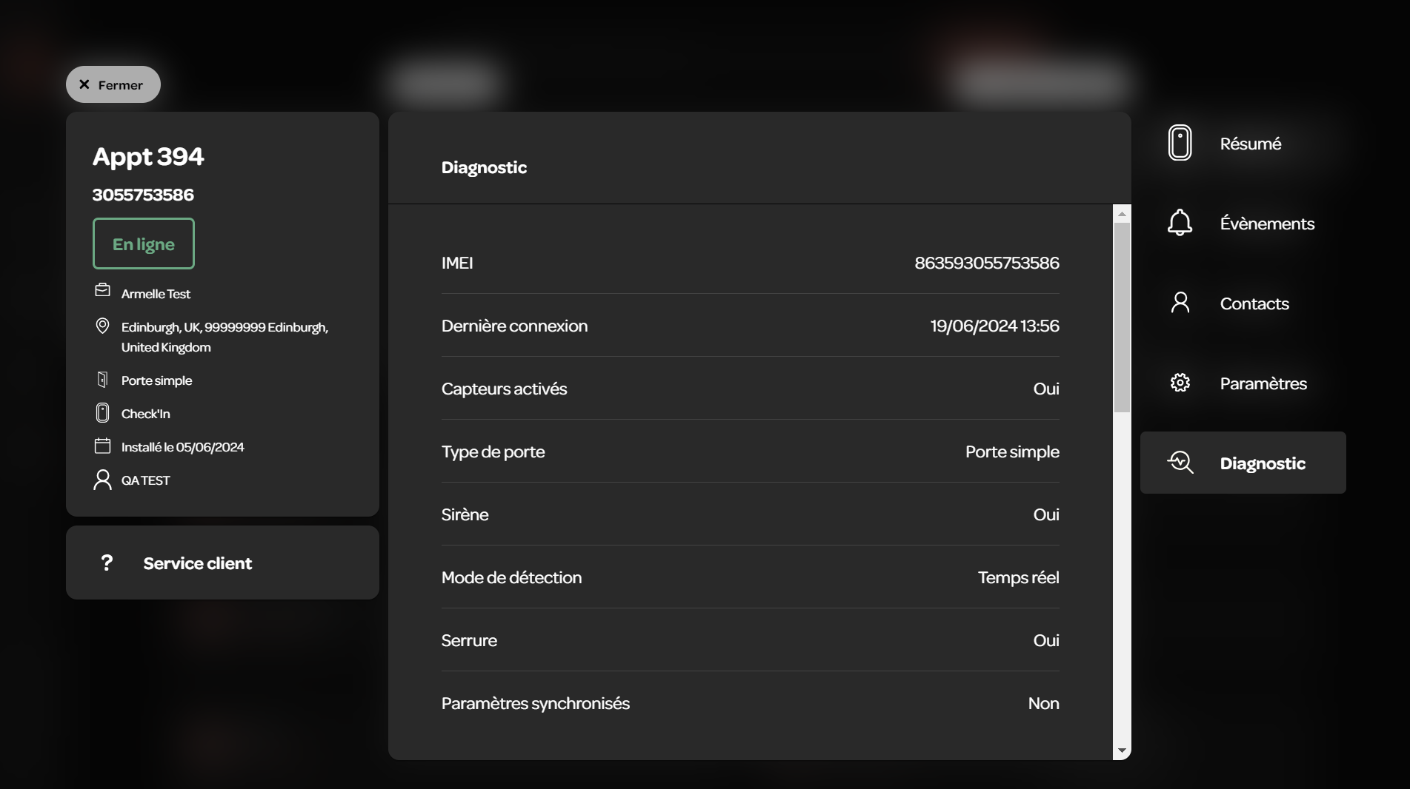Close the panel with the Fermer button
1410x789 pixels.
pos(113,84)
